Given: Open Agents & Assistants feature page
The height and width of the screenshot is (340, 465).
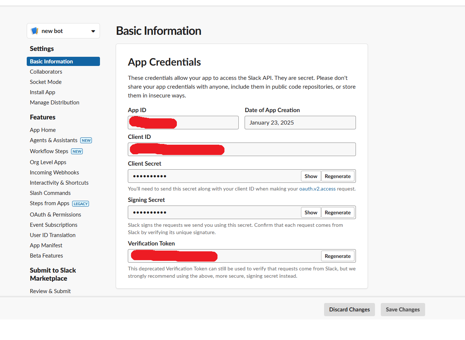Looking at the screenshot, I should pos(54,140).
